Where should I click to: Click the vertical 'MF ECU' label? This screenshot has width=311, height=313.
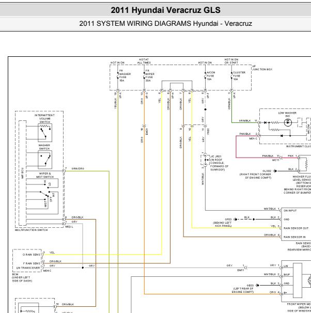click(x=22, y=173)
